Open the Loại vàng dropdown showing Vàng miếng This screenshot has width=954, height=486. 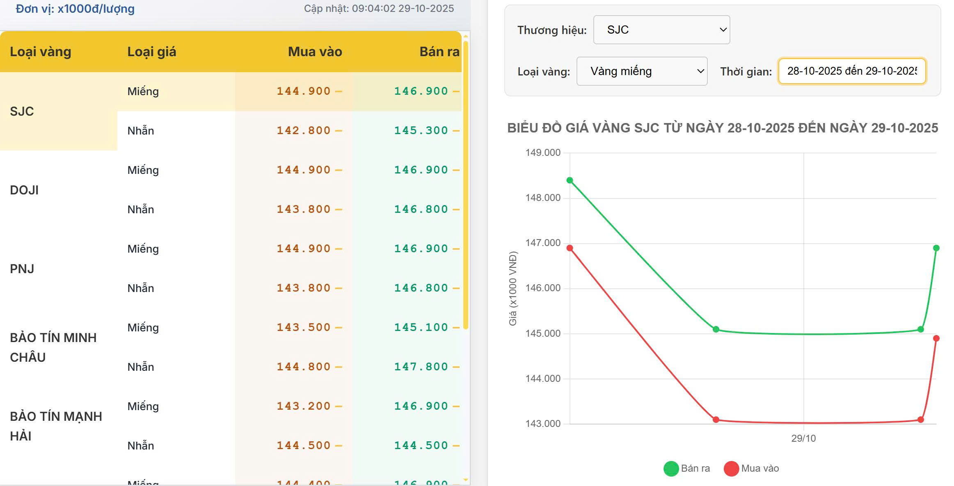pos(641,71)
